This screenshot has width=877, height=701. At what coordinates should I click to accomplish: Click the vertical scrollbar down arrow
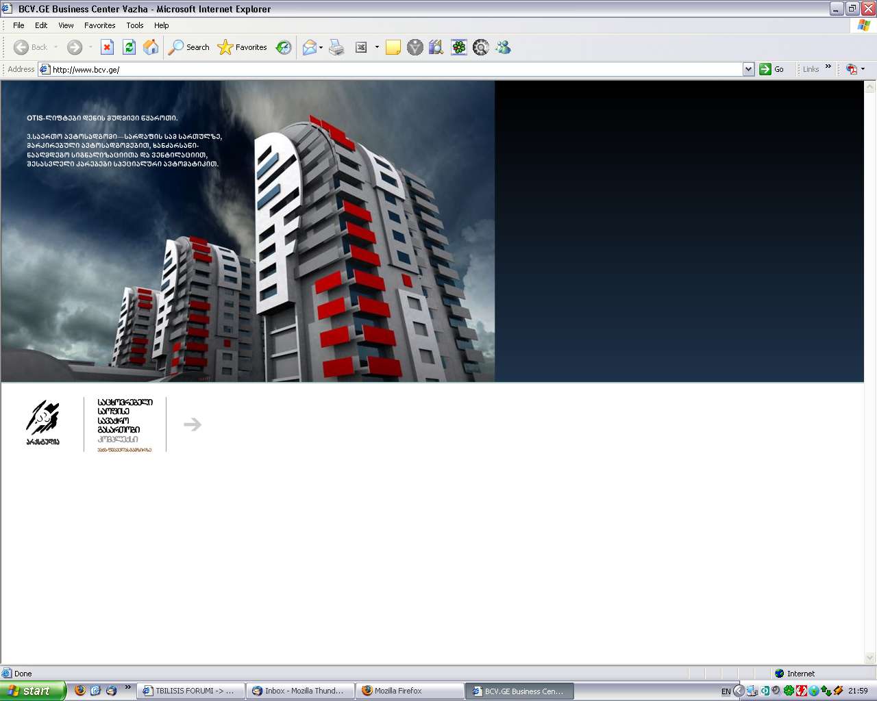870,659
